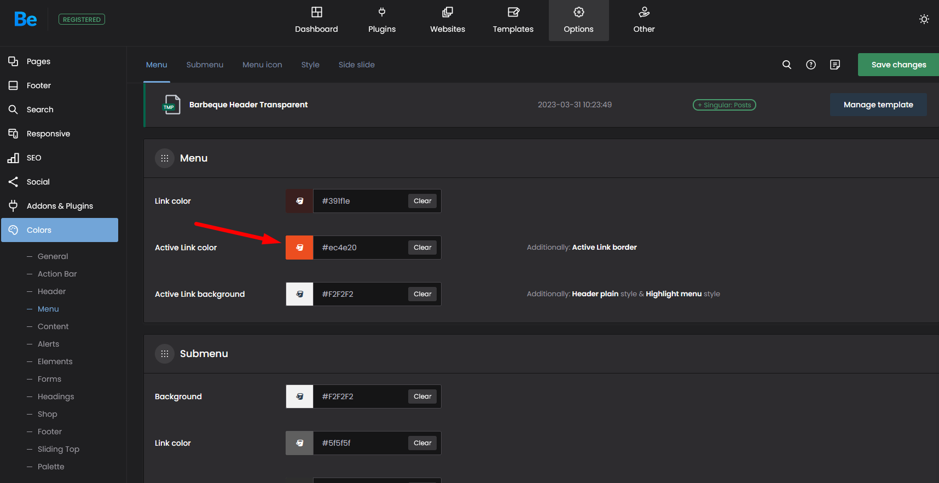Click the #ec4e20 color field
The image size is (939, 483).
click(x=360, y=248)
